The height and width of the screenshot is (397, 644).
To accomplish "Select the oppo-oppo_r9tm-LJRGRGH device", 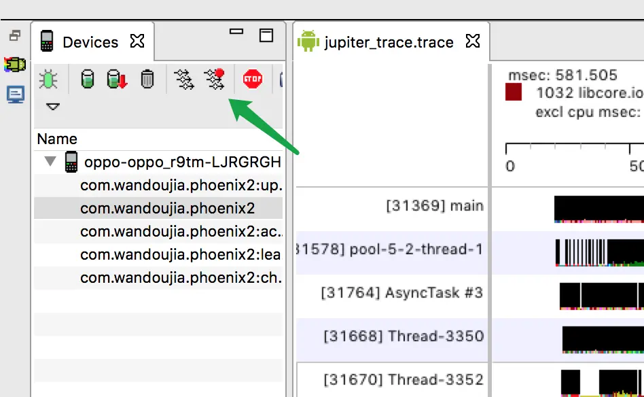I will coord(182,162).
